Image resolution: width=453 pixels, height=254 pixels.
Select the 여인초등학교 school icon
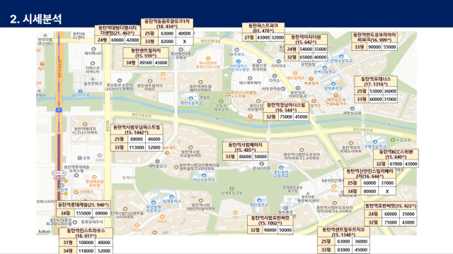coord(204,175)
